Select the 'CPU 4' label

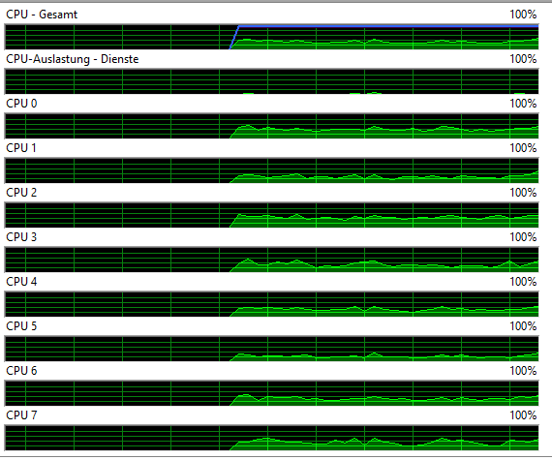click(x=21, y=282)
